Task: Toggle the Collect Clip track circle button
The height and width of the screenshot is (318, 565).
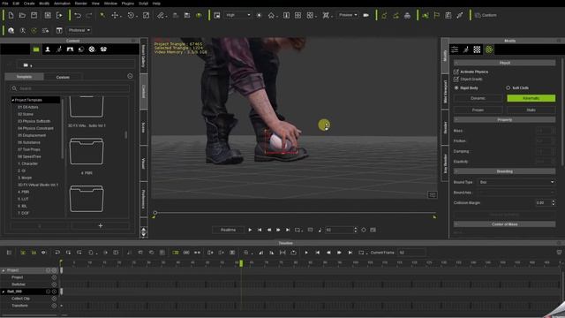Action: (54, 299)
